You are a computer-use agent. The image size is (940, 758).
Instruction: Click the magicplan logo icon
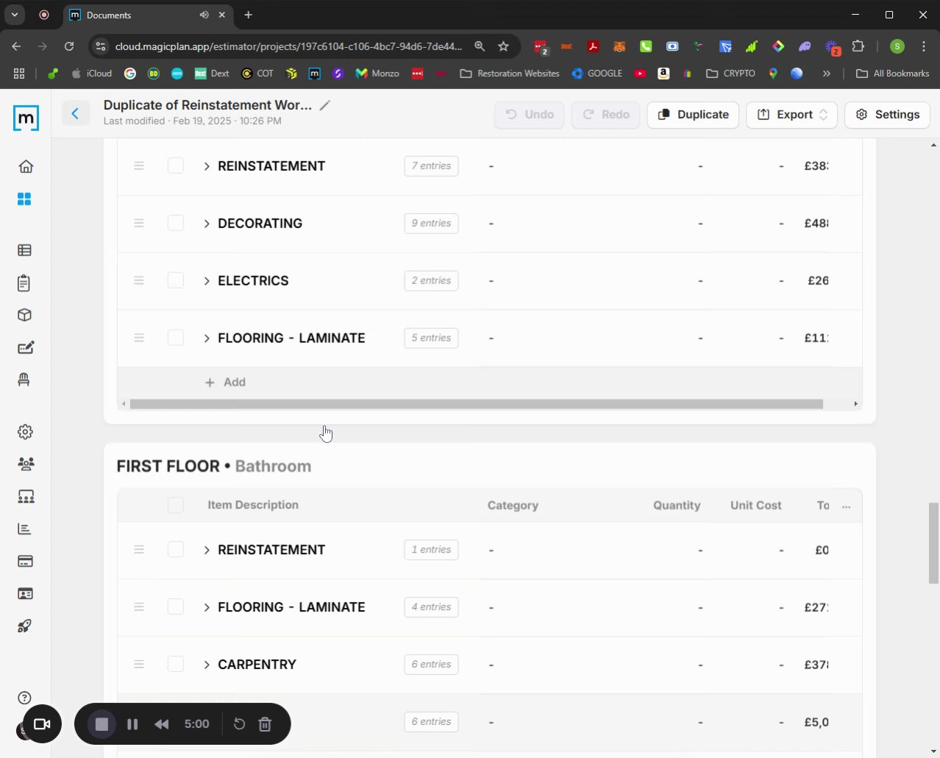coord(26,118)
